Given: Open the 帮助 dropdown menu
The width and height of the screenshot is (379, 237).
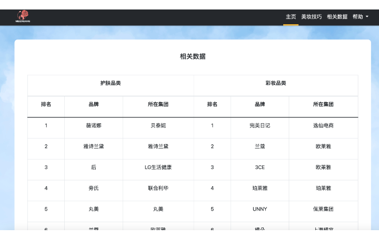Looking at the screenshot, I should point(360,17).
